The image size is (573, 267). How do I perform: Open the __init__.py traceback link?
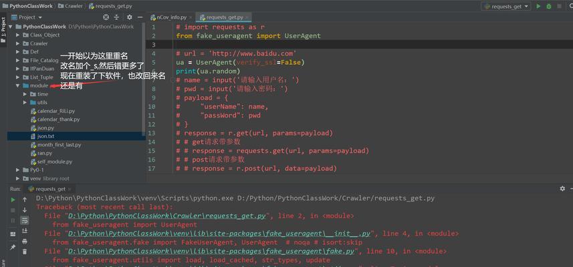click(x=219, y=234)
